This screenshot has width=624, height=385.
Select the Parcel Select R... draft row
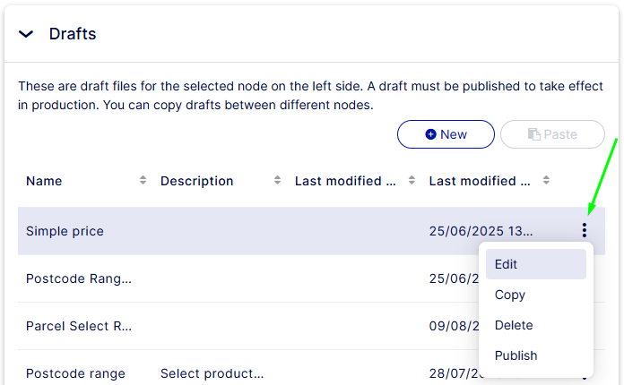click(79, 326)
